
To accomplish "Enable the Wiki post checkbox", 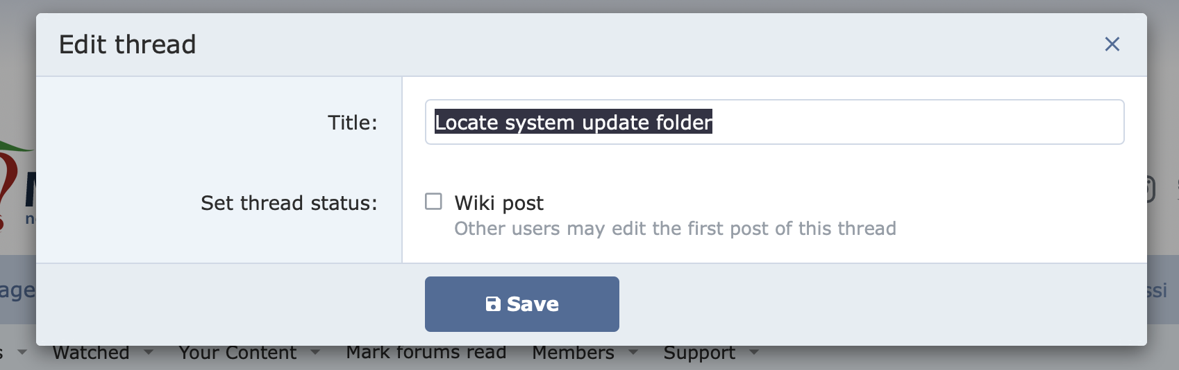I will [433, 202].
